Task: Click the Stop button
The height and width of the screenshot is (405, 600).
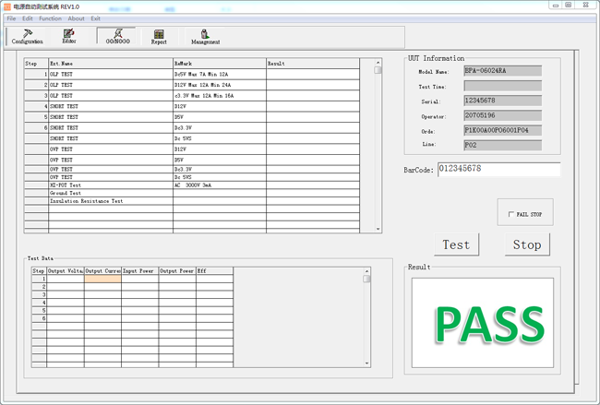Action: [x=527, y=244]
